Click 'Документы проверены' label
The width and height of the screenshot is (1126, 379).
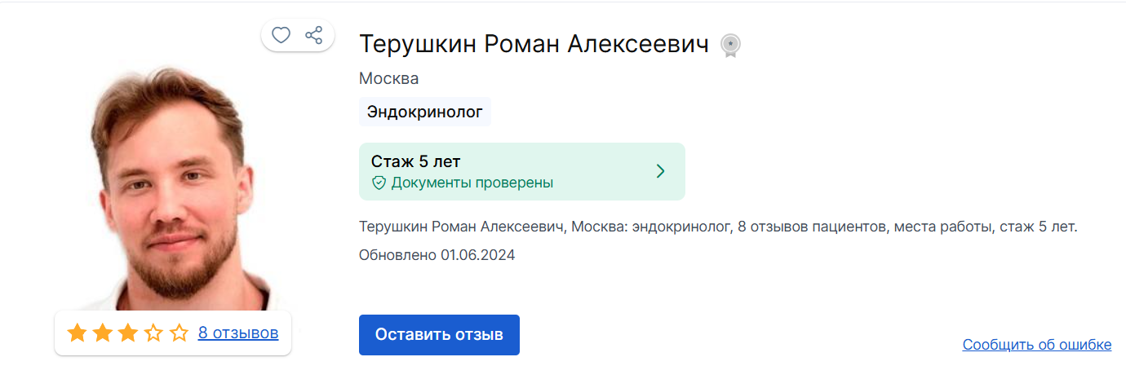472,183
